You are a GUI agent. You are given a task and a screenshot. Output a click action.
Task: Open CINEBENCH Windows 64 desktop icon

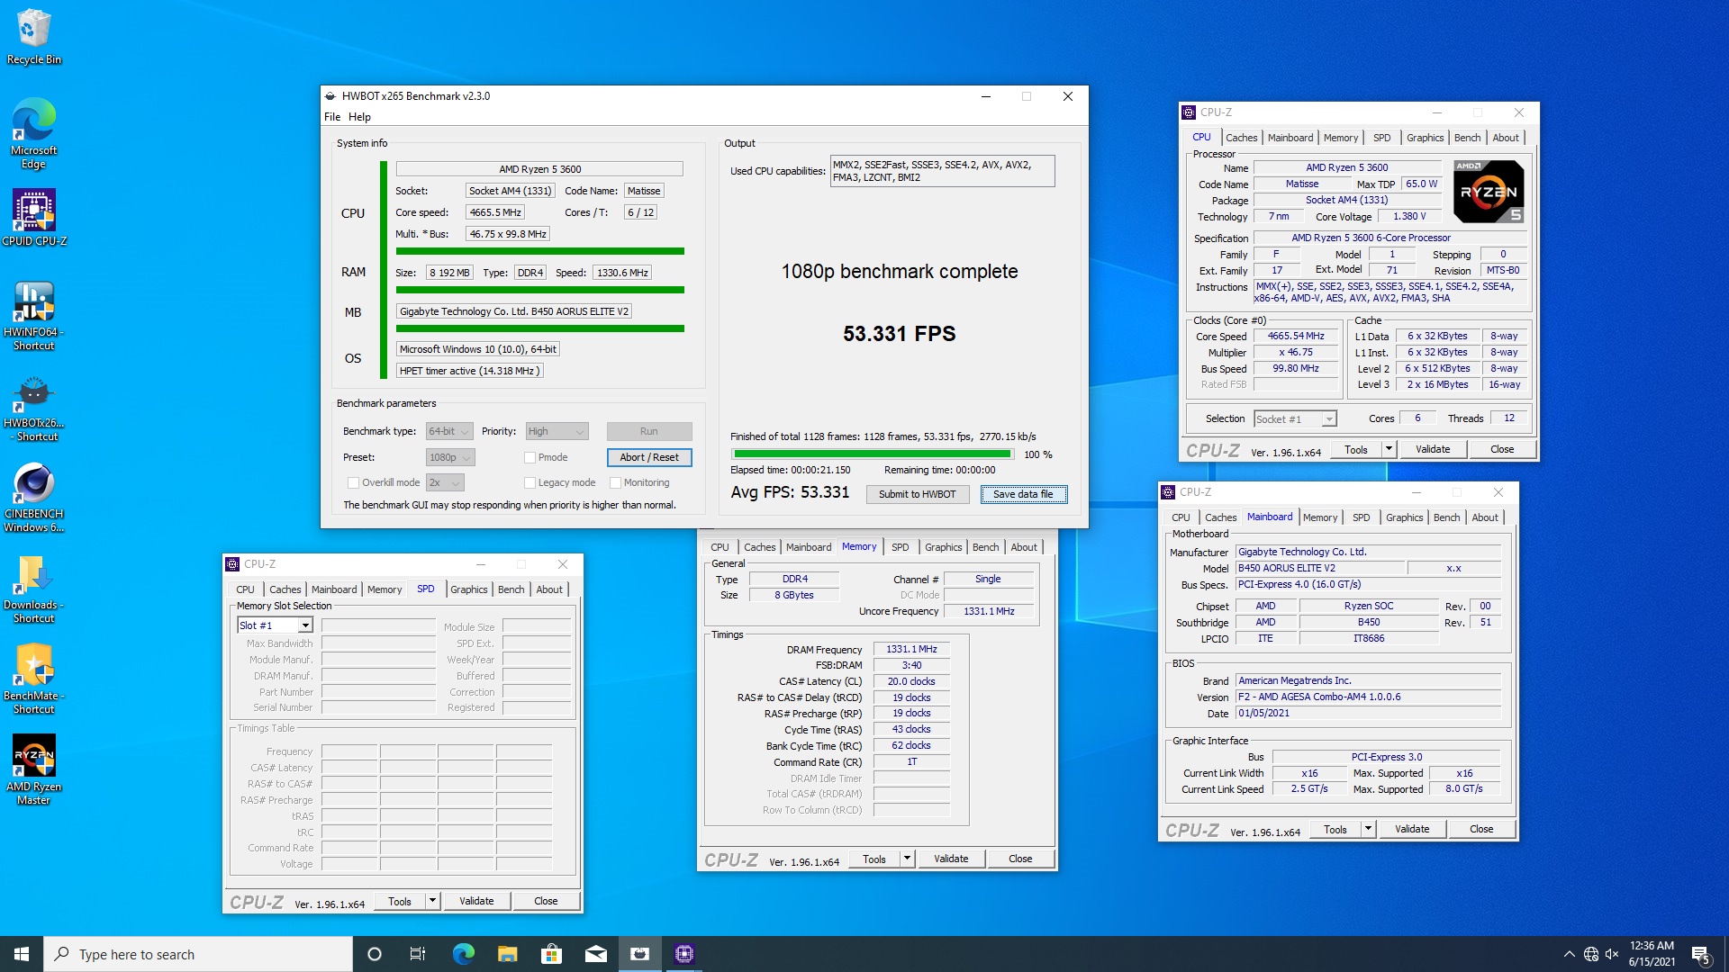coord(34,498)
